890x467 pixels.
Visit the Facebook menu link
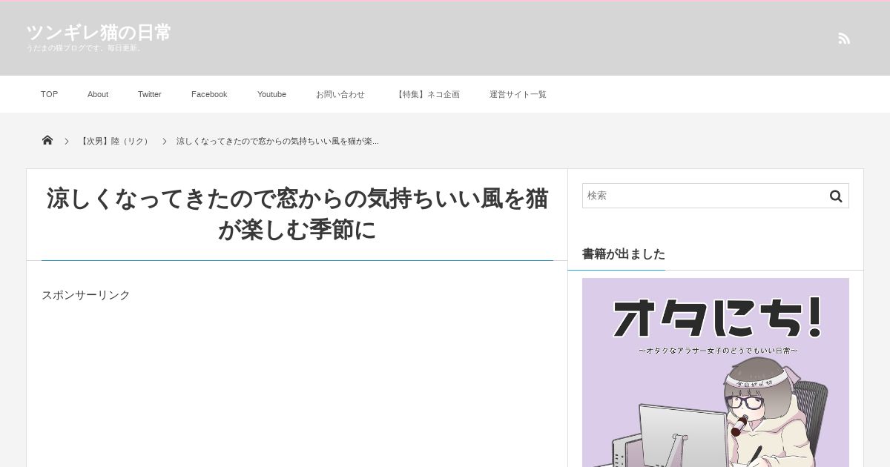pos(209,94)
